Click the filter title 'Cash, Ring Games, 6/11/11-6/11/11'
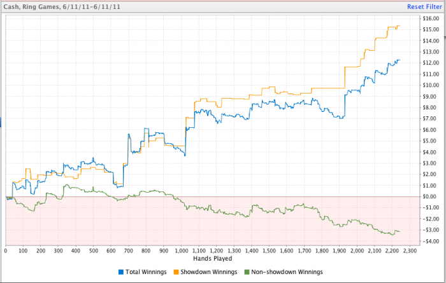Image resolution: width=446 pixels, height=283 pixels. [62, 6]
